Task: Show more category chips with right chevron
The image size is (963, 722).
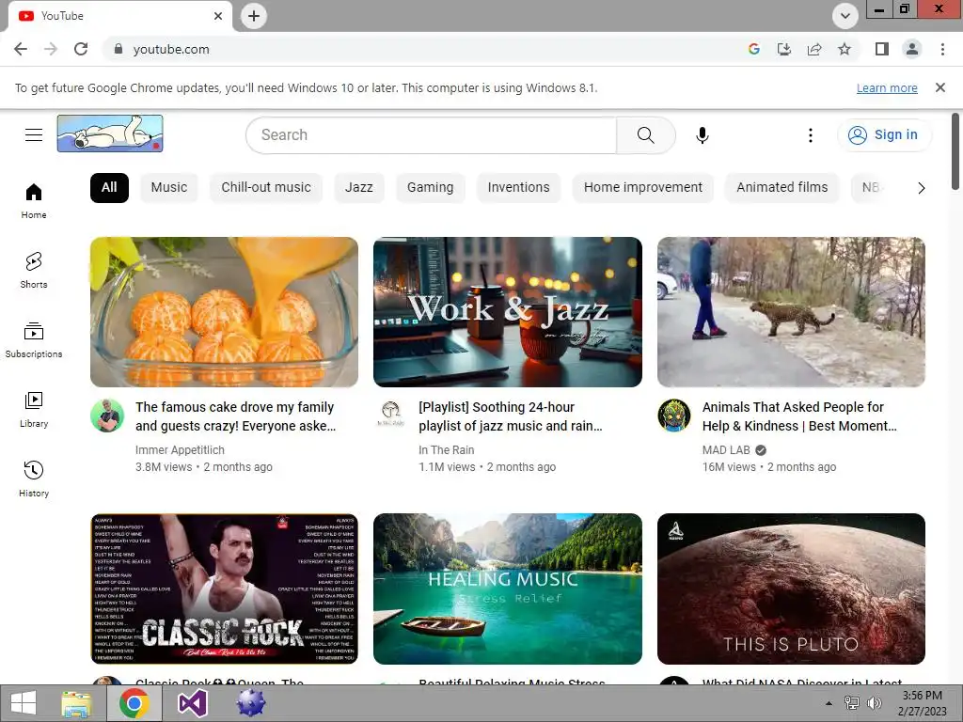Action: [921, 188]
